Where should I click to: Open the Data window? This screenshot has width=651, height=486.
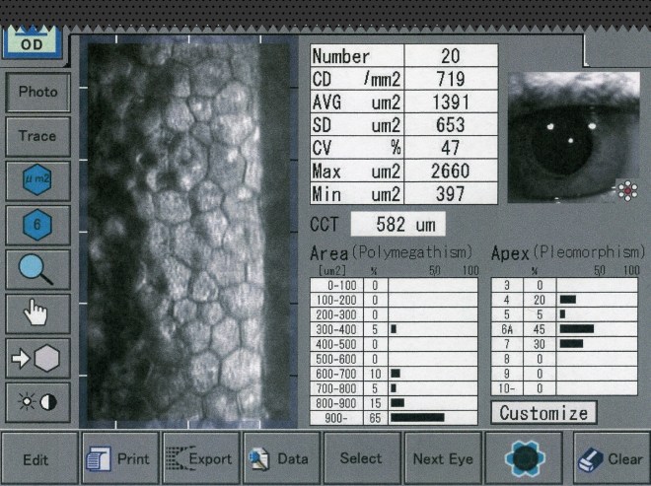pyautogui.click(x=280, y=458)
